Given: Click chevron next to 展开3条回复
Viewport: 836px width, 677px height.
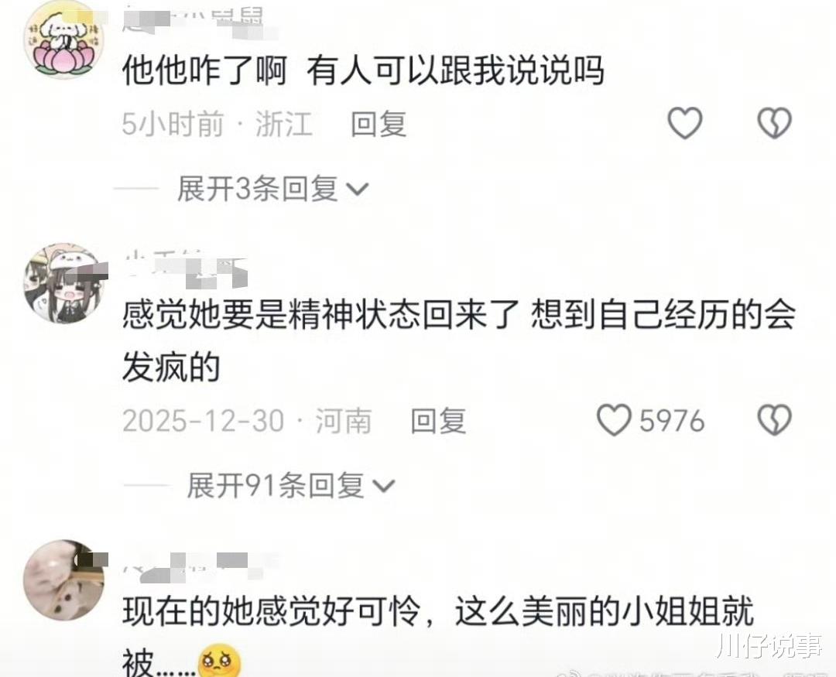Looking at the screenshot, I should click(357, 190).
